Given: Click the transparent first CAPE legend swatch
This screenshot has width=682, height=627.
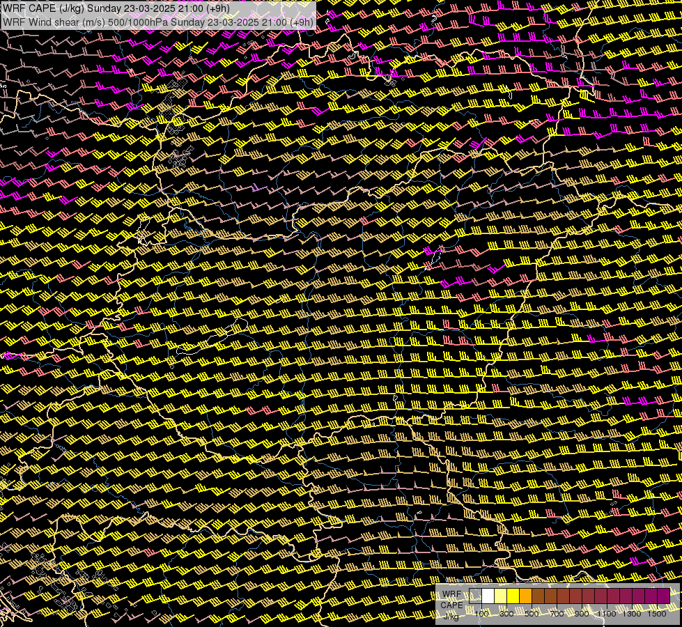Looking at the screenshot, I should [475, 596].
